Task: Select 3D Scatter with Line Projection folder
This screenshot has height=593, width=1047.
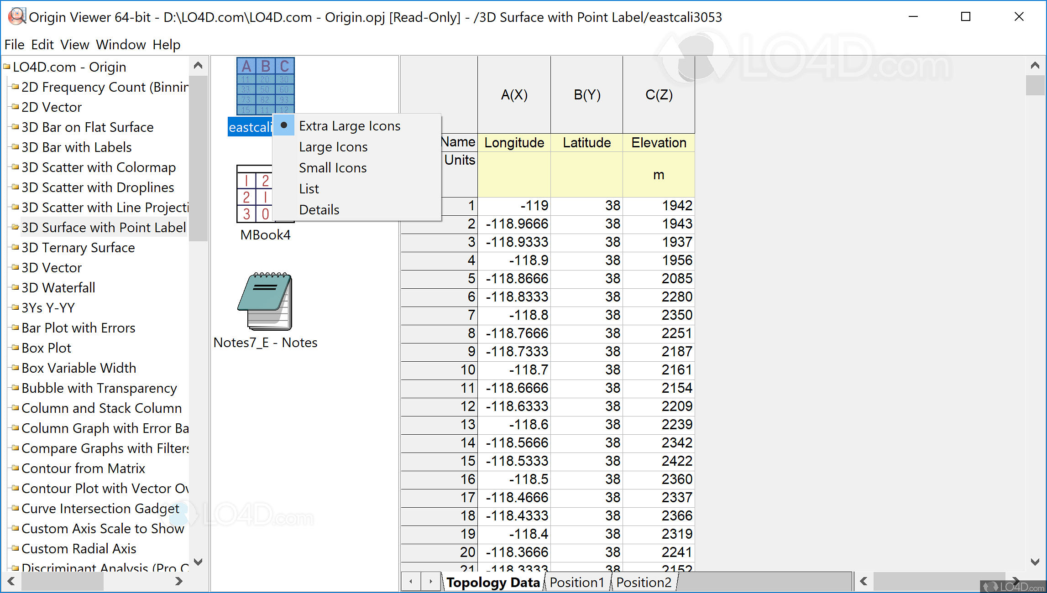Action: [105, 207]
